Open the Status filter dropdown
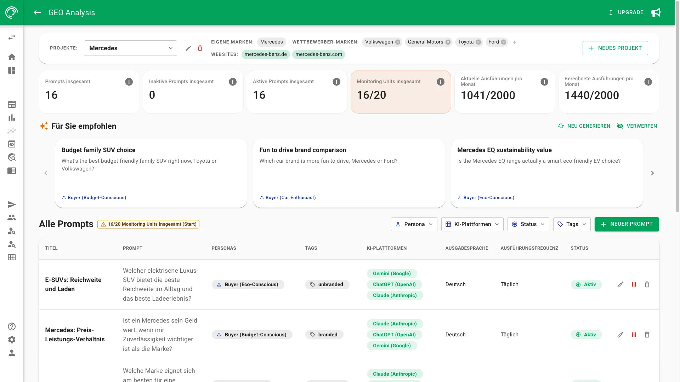The image size is (680, 382). pyautogui.click(x=528, y=224)
